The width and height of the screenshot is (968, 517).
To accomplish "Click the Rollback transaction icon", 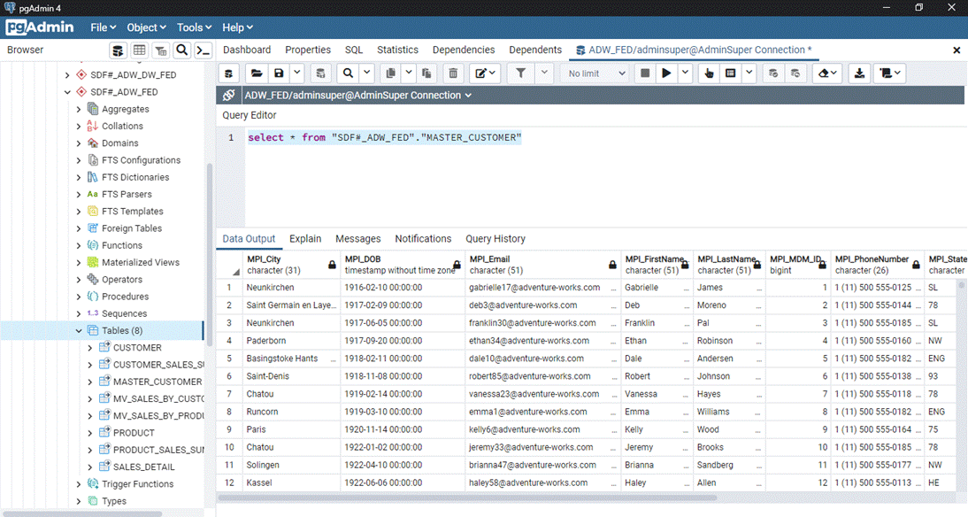I will pyautogui.click(x=795, y=73).
